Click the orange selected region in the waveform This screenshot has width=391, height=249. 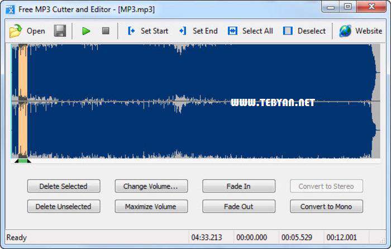[23, 101]
